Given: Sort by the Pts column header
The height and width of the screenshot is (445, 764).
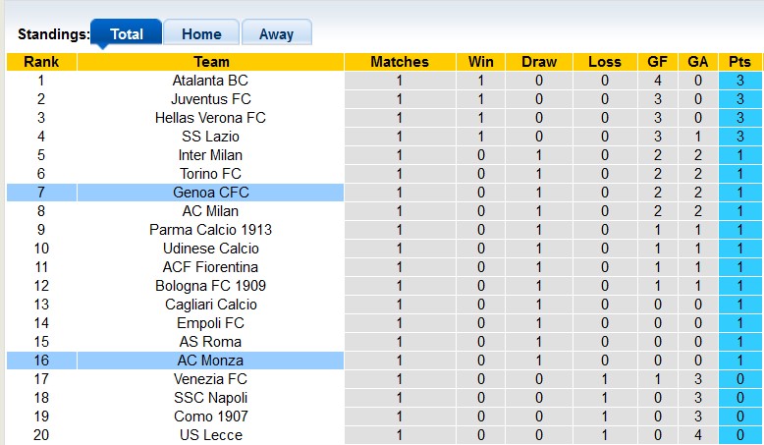Looking at the screenshot, I should 739,62.
